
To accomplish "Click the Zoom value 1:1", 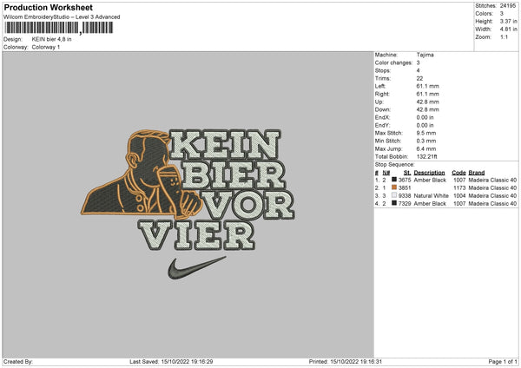I will (x=504, y=37).
